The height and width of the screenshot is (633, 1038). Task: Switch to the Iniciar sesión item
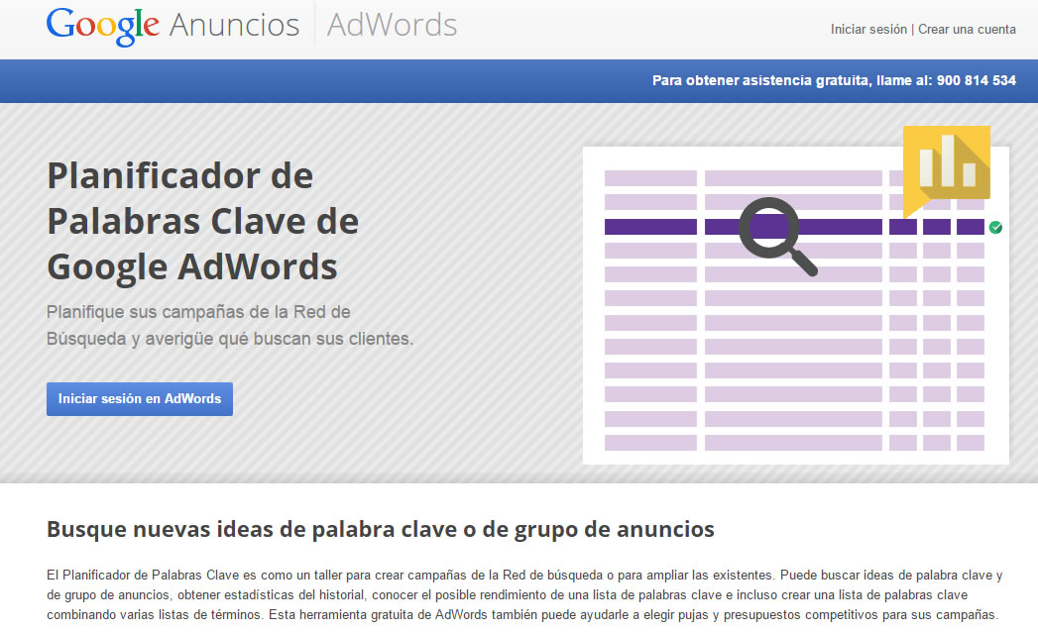pyautogui.click(x=867, y=30)
